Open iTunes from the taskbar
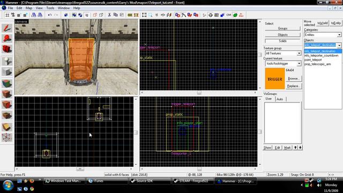The height and width of the screenshot is (193, 343). pos(106,181)
